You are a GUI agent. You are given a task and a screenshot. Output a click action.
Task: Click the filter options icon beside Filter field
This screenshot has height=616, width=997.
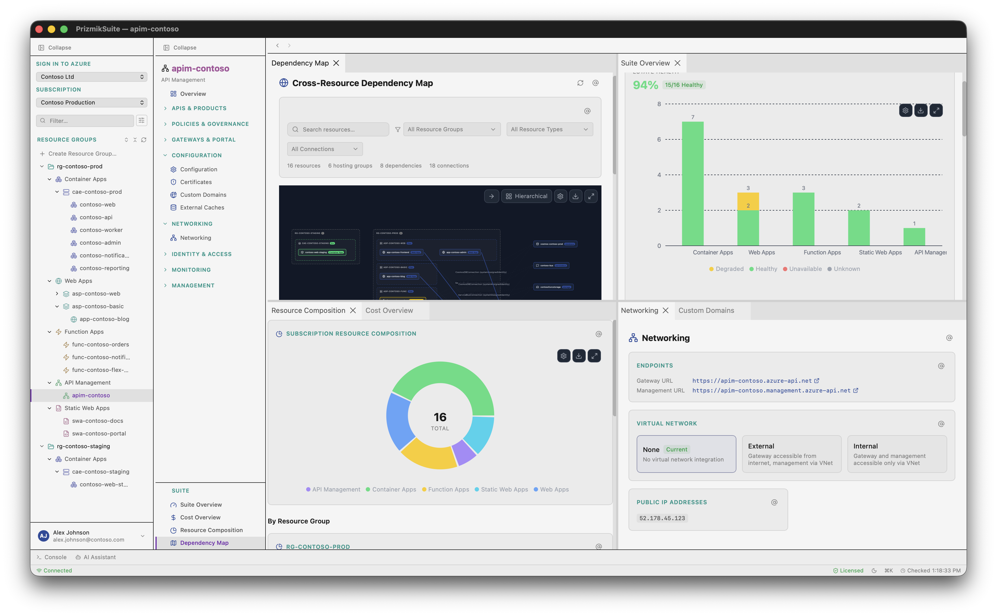coord(141,121)
